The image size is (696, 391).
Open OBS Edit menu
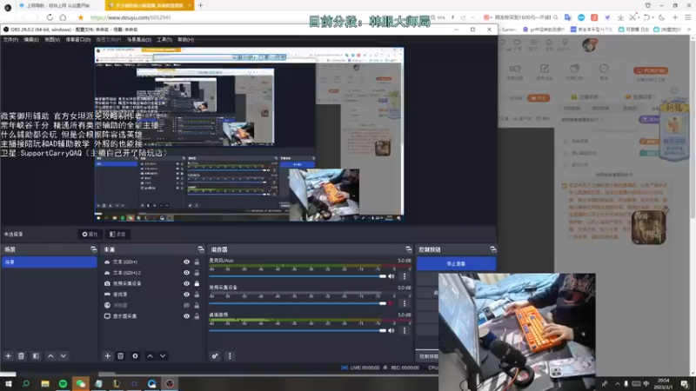[x=31, y=39]
